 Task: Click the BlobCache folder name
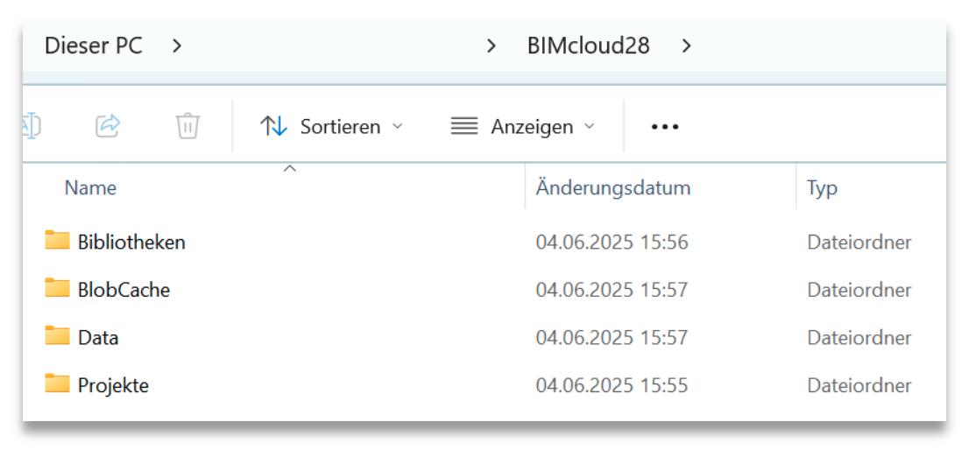(124, 290)
